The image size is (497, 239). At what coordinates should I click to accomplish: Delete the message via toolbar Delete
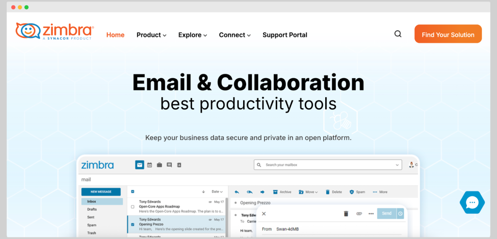pos(333,192)
